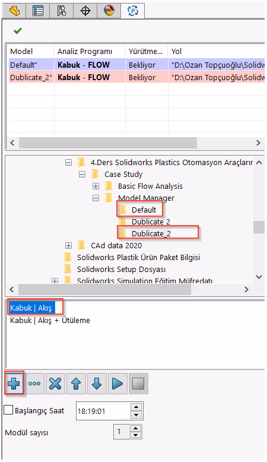Click the task table horizontal scrollbar
This screenshot has width=267, height=462.
(x=108, y=143)
